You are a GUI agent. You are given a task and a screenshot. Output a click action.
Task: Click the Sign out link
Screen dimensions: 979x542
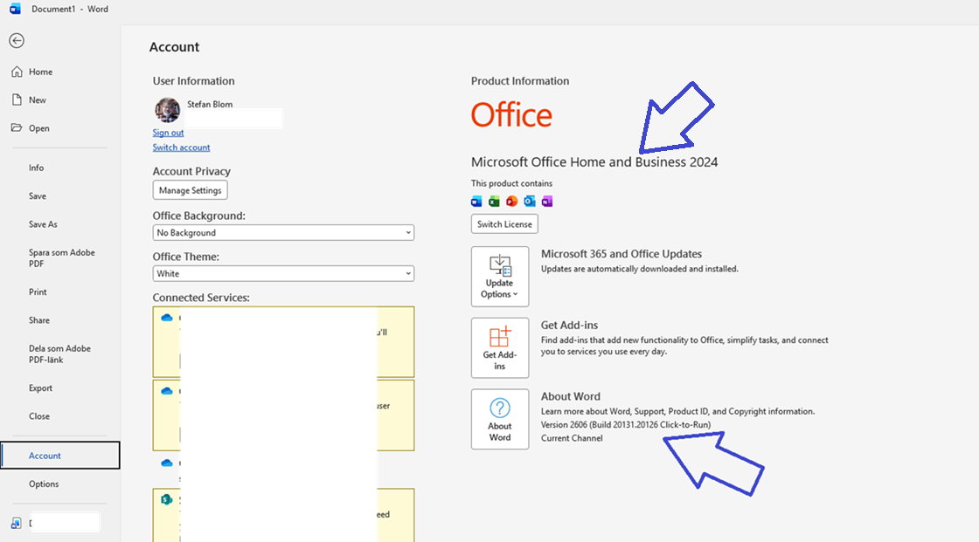[x=168, y=133]
